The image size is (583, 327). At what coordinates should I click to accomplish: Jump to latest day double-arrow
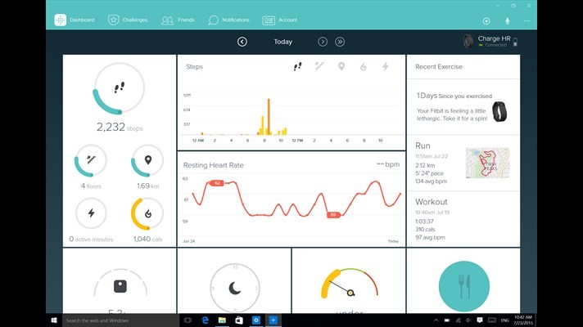pos(340,42)
